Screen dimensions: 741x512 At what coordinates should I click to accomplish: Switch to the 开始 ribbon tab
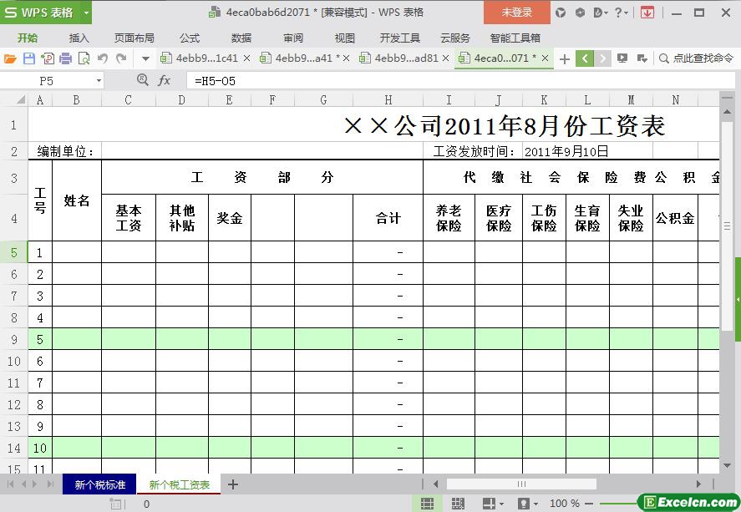click(x=28, y=38)
